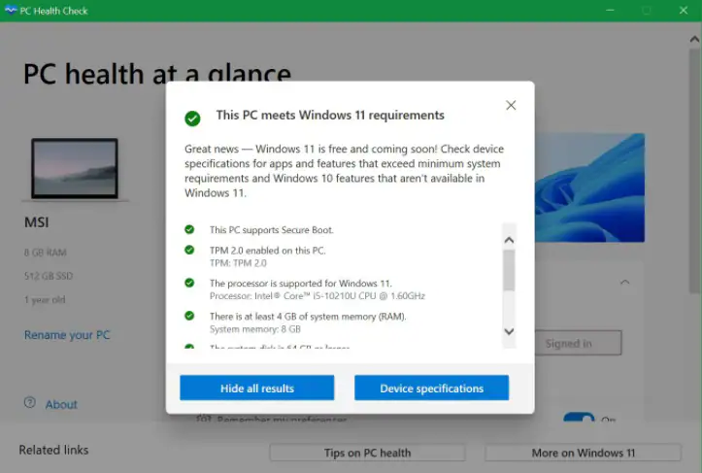Screen dimensions: 702x473
Task: Open the About link
Action: 61,404
